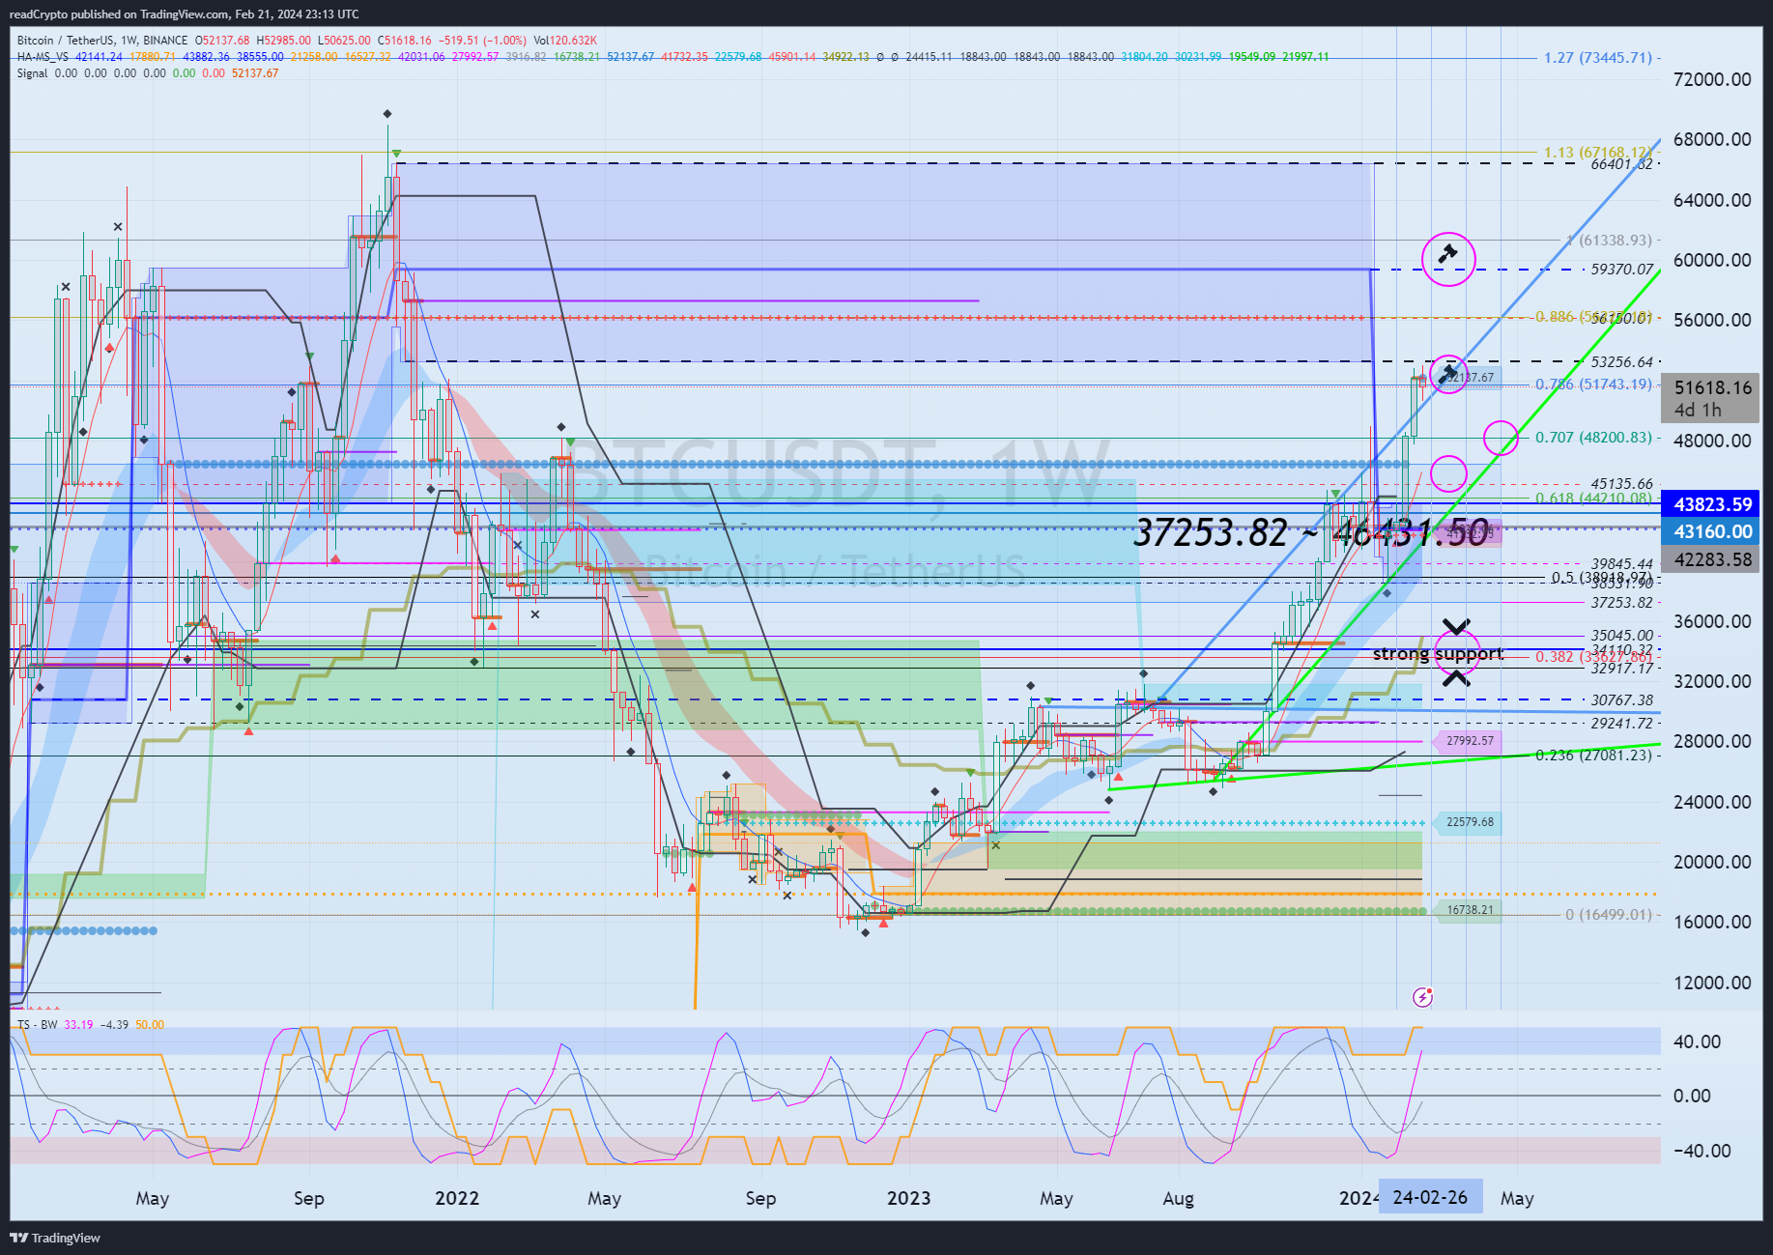Image resolution: width=1773 pixels, height=1255 pixels.
Task: Click the Fibonacci label 0 (16499.01)
Action: click(x=1609, y=915)
